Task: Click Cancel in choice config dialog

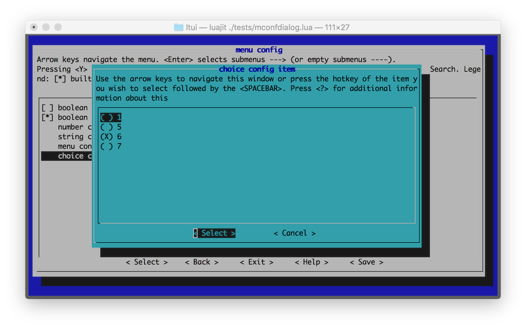Action: pos(295,233)
